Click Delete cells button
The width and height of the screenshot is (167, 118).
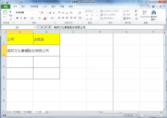click(127, 14)
